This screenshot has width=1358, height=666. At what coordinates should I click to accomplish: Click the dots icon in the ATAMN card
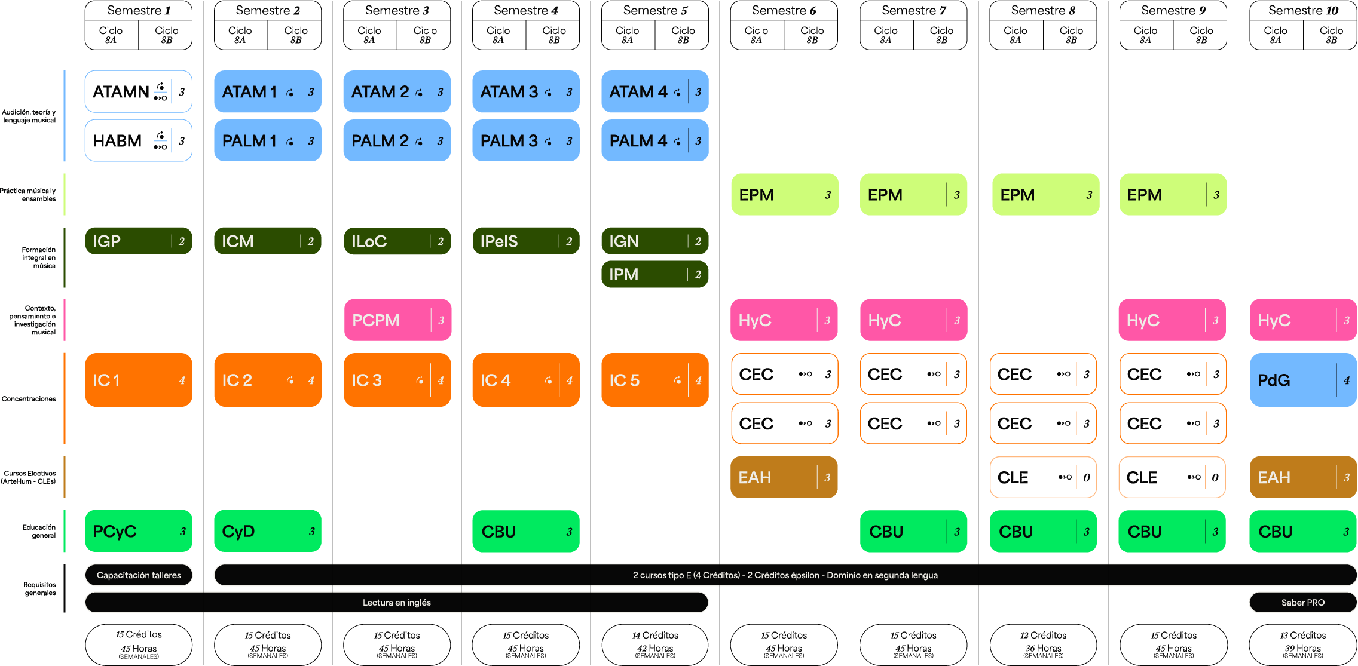tap(160, 97)
